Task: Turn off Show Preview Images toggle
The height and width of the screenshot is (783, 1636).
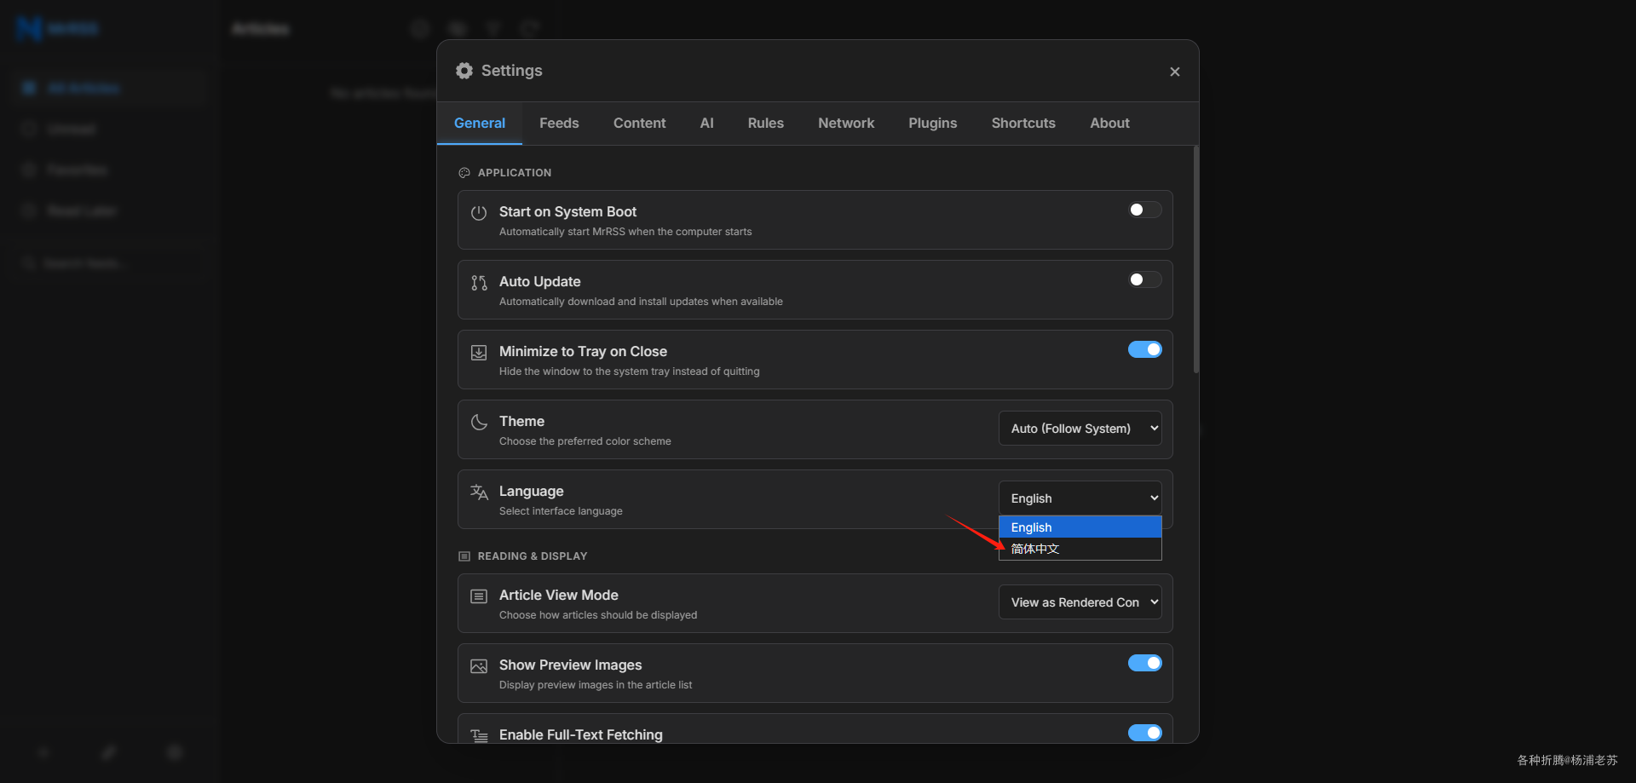Action: [x=1144, y=664]
